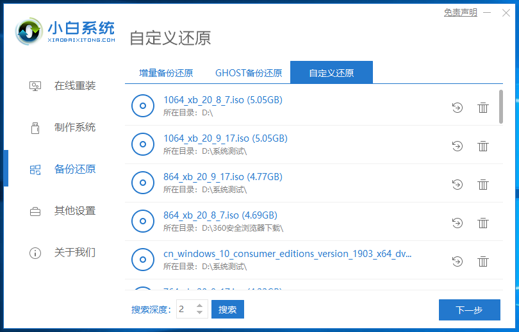
Task: Click the disc icon of cn_windows_10_consumer_editions
Action: (x=143, y=260)
